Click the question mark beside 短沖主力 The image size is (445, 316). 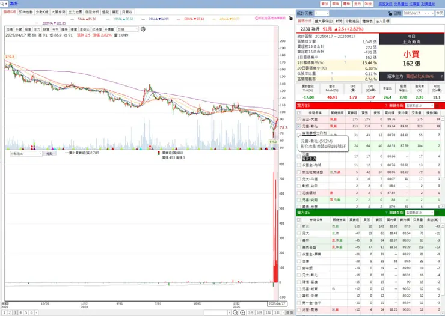pyautogui.click(x=441, y=76)
